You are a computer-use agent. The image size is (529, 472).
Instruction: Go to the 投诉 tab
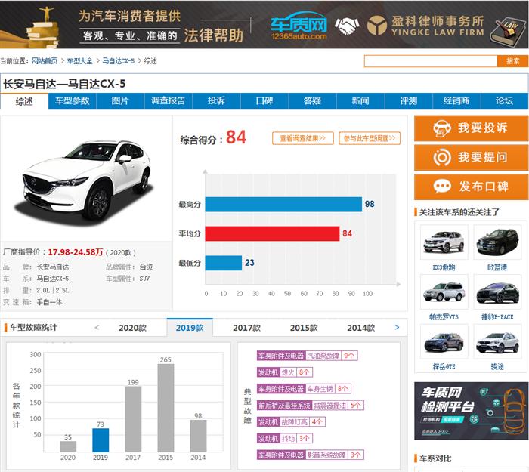216,100
